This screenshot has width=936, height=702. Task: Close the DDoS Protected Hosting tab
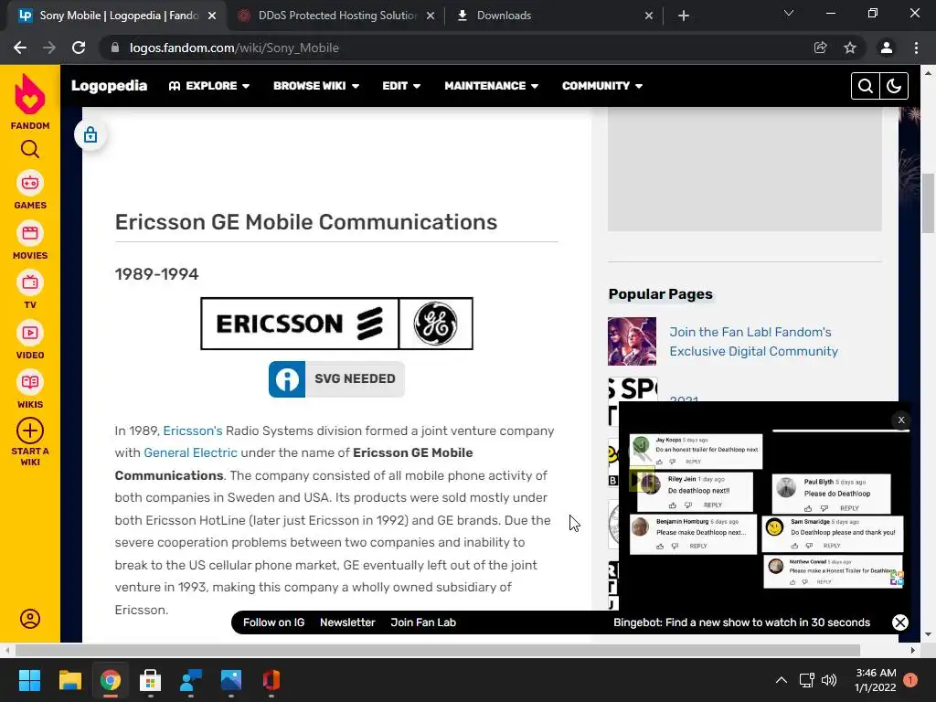[431, 16]
